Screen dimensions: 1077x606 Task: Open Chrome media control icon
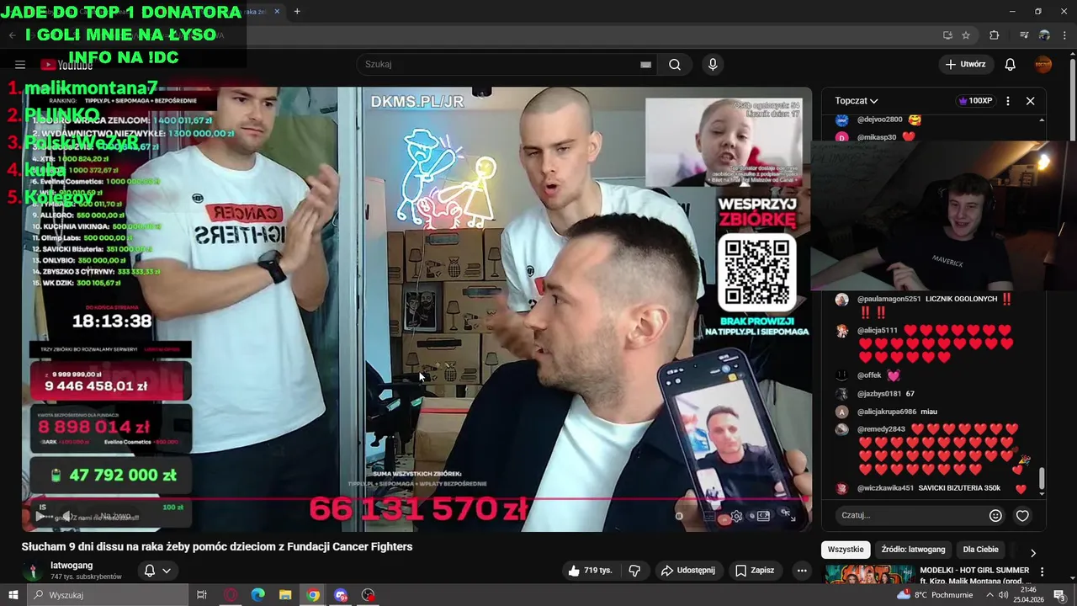click(1024, 35)
